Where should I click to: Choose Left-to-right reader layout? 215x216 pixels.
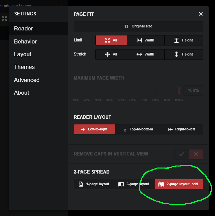point(95,129)
